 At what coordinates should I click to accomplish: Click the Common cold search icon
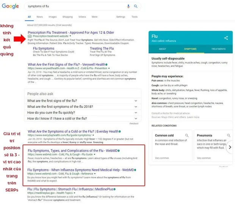click(187, 135)
